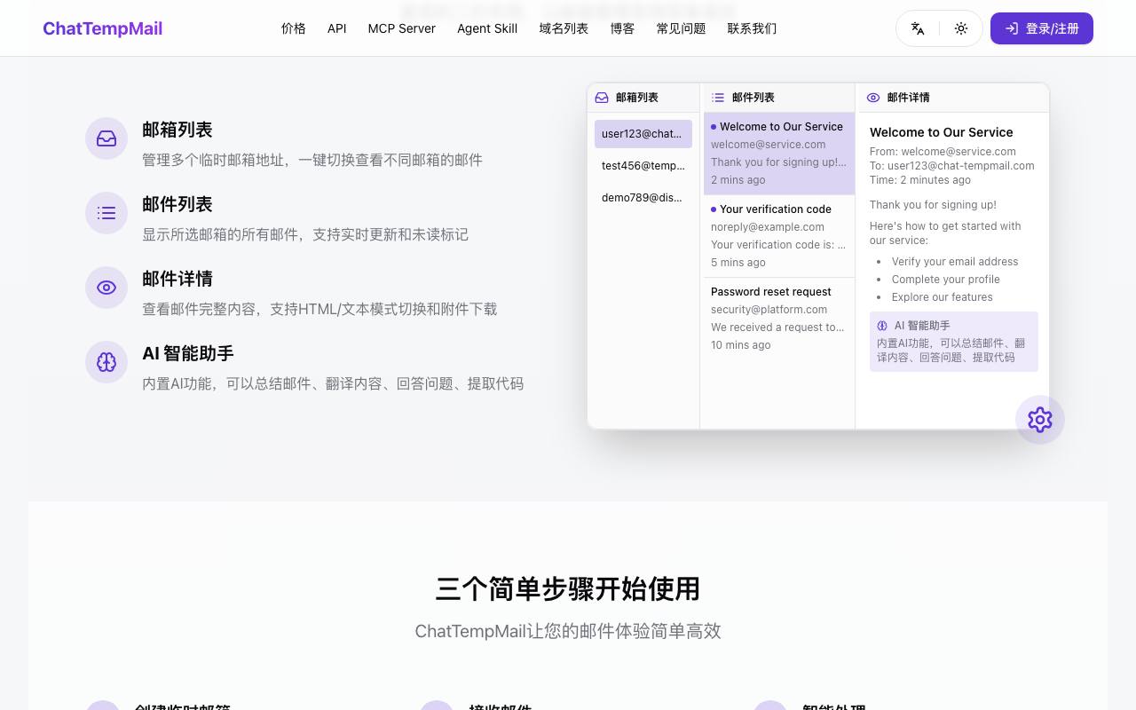Visit the 博客 blog link
Image resolution: width=1136 pixels, height=710 pixels.
point(622,28)
